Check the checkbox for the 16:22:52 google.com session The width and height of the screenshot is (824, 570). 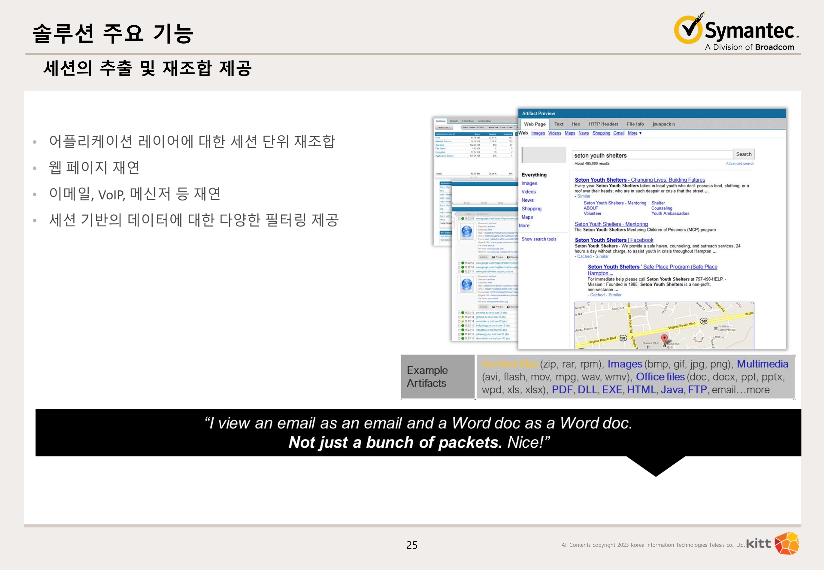[459, 219]
